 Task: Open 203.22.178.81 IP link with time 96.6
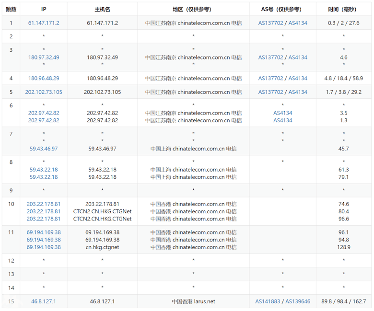[44, 219]
